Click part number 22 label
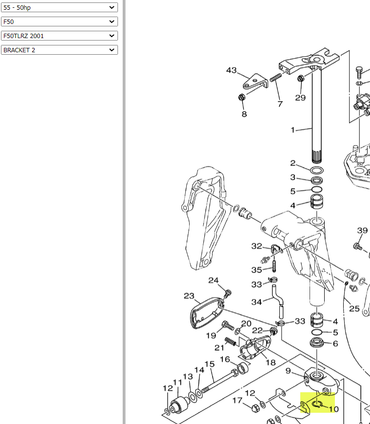This screenshot has width=370, height=424. [x=257, y=330]
